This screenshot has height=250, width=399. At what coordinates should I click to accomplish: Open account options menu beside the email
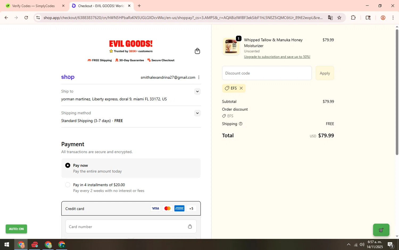pyautogui.click(x=199, y=77)
